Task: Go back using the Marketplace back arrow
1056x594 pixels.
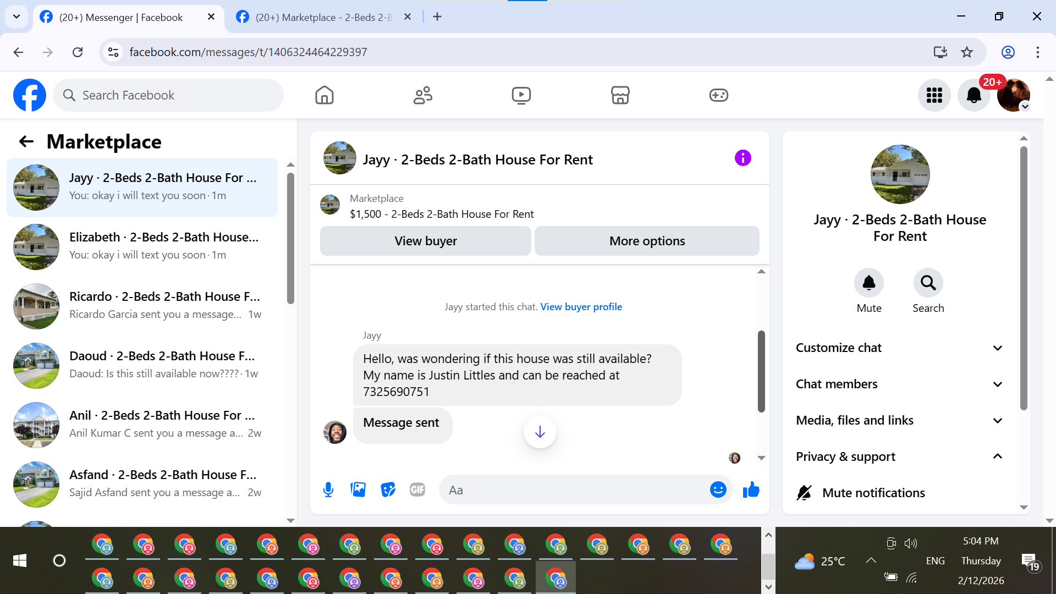Action: tap(26, 142)
